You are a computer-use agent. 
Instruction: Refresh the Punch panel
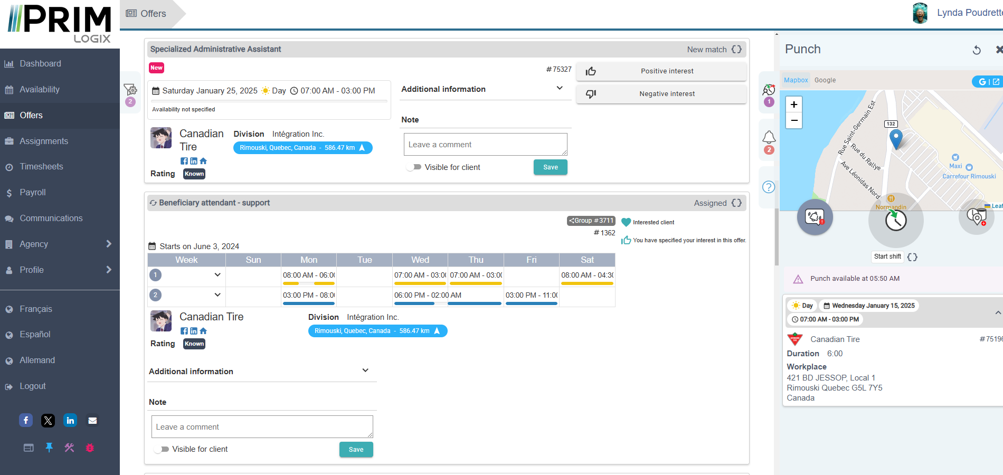977,50
